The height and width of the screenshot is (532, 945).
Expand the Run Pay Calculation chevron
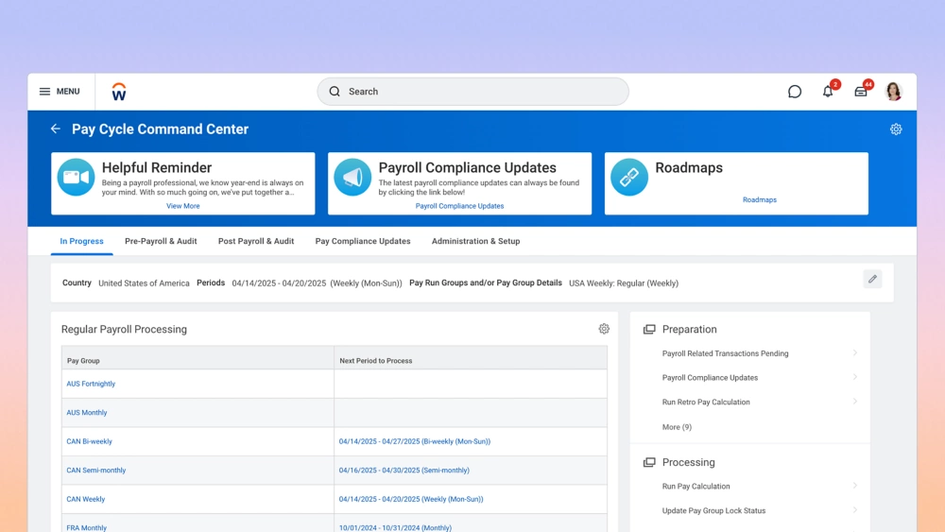pyautogui.click(x=854, y=487)
